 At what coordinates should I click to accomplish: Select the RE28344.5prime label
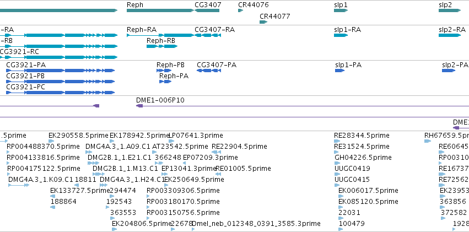coord(362,136)
